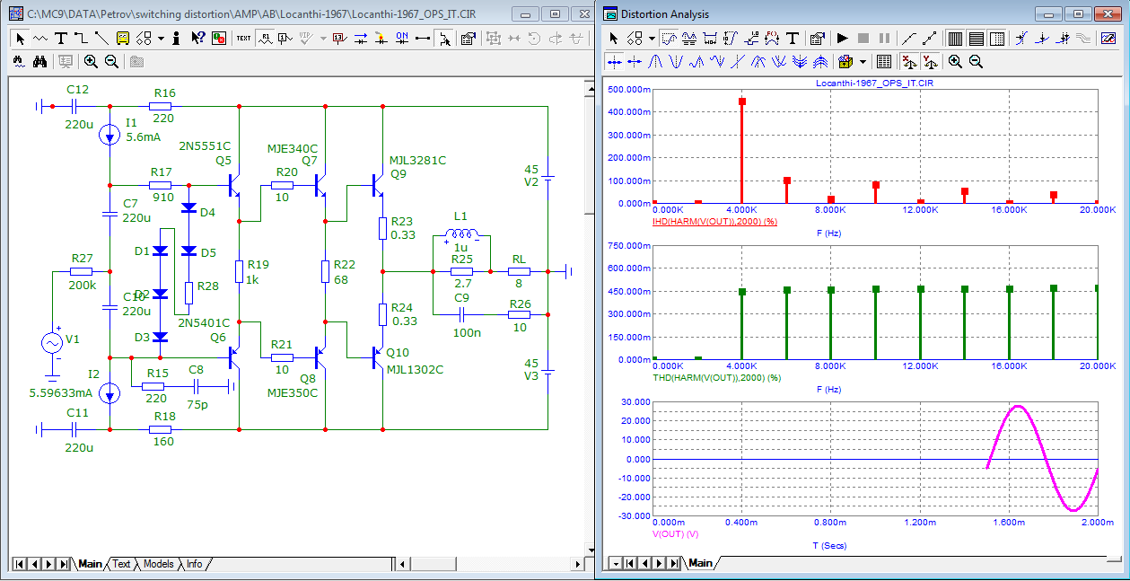This screenshot has height=581, width=1130.
Task: Expand the graphics dropdown in Distortion Analysis toolbar
Action: (x=652, y=39)
